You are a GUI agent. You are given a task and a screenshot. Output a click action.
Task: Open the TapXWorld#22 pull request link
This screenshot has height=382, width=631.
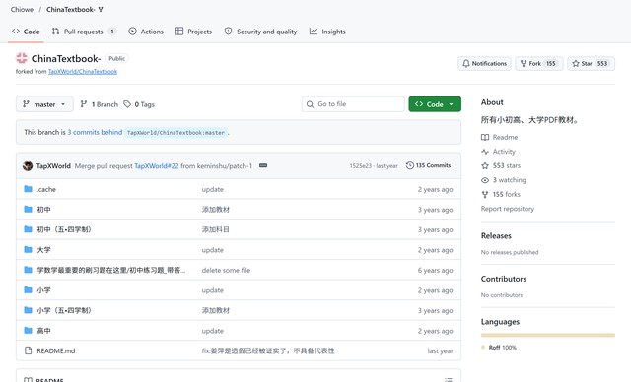click(157, 166)
